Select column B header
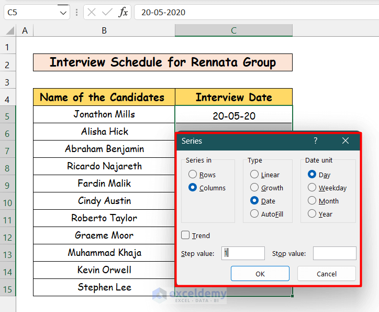Image resolution: width=379 pixels, height=312 pixels. [x=104, y=31]
